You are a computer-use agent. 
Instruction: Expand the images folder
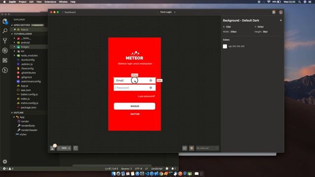point(14,47)
